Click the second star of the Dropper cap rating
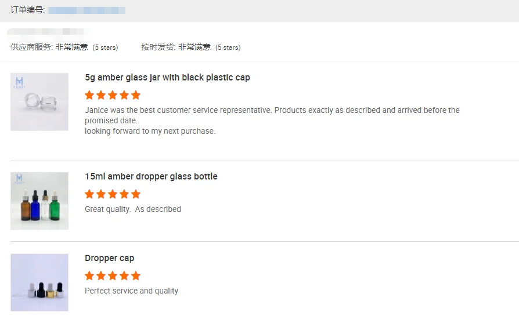This screenshot has height=319, width=519. point(101,276)
